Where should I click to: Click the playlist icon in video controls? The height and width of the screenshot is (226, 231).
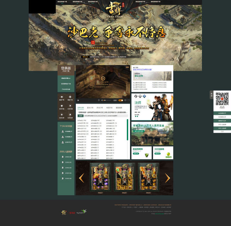[x=99, y=100]
